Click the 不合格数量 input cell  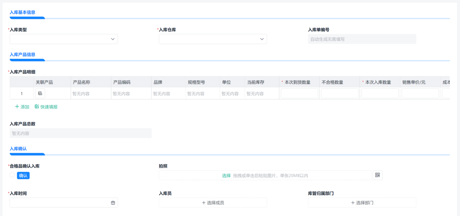pos(340,94)
